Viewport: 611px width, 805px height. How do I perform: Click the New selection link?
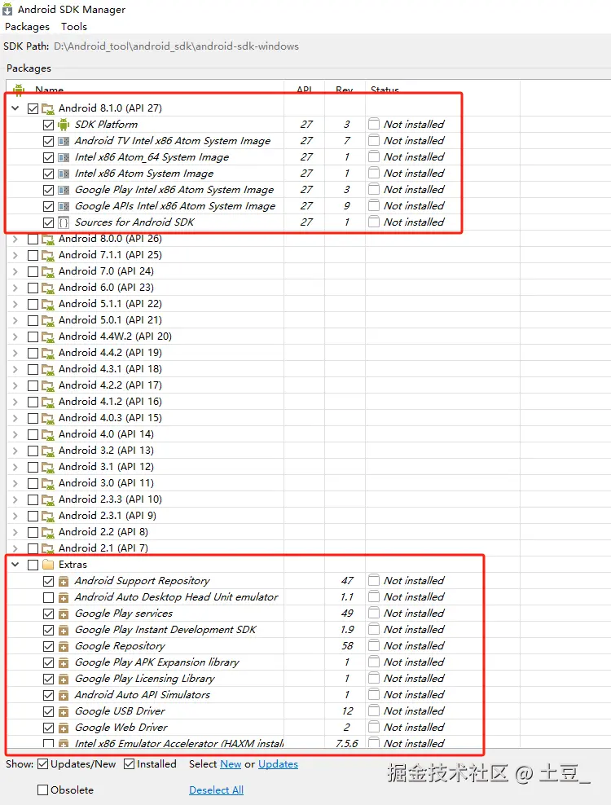point(231,764)
